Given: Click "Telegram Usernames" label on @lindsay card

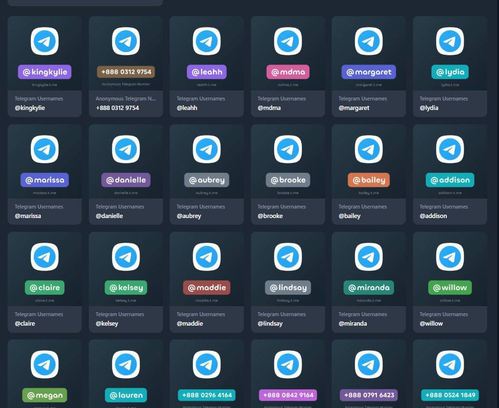Looking at the screenshot, I should (x=282, y=314).
